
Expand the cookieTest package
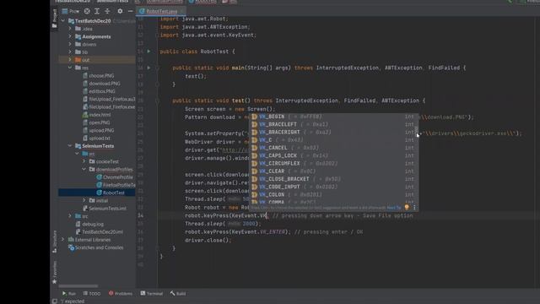(x=84, y=161)
